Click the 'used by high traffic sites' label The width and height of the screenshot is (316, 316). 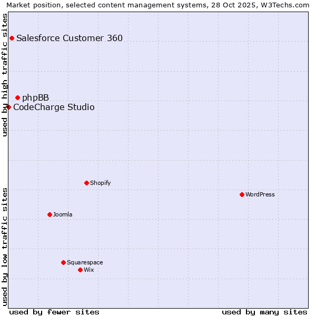click(x=5, y=75)
